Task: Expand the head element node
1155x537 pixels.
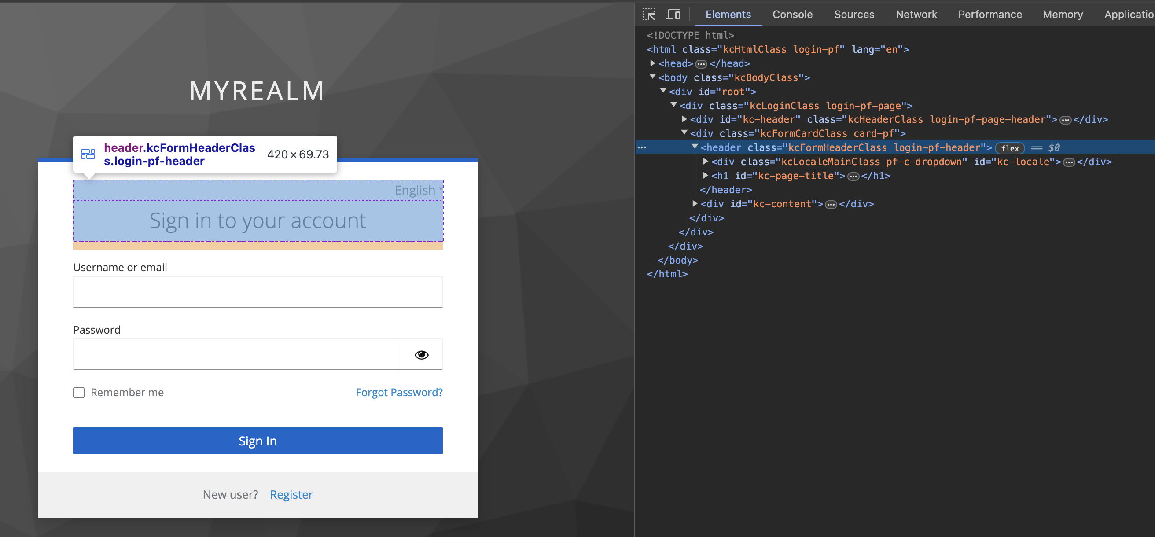Action: coord(653,63)
